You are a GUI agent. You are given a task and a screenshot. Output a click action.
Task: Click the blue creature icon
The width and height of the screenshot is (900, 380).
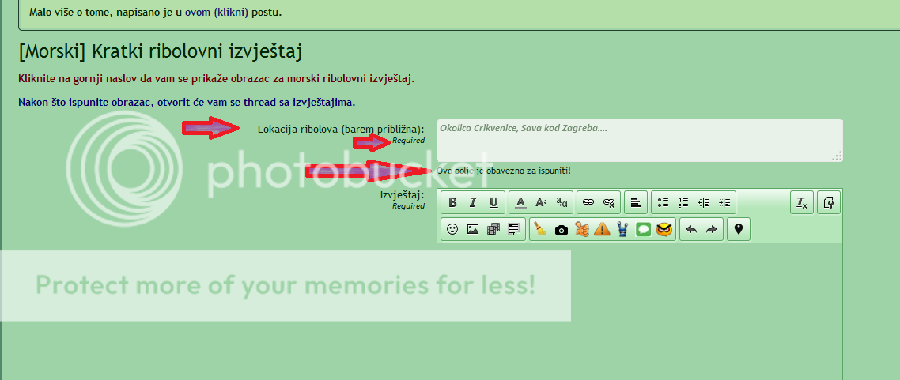point(622,229)
